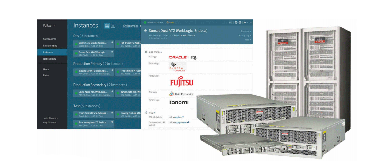Click the green status dot of Glowing Fuchsia ATG

(118, 114)
